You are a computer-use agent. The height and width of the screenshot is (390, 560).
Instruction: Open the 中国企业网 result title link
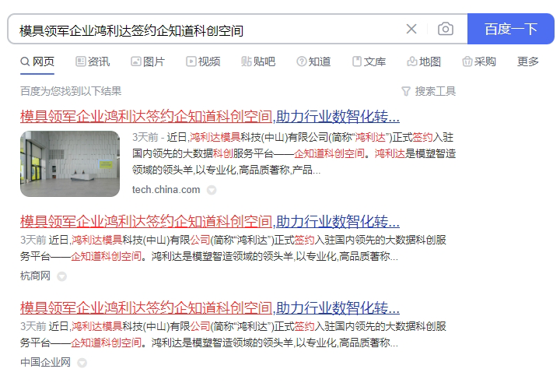210,307
